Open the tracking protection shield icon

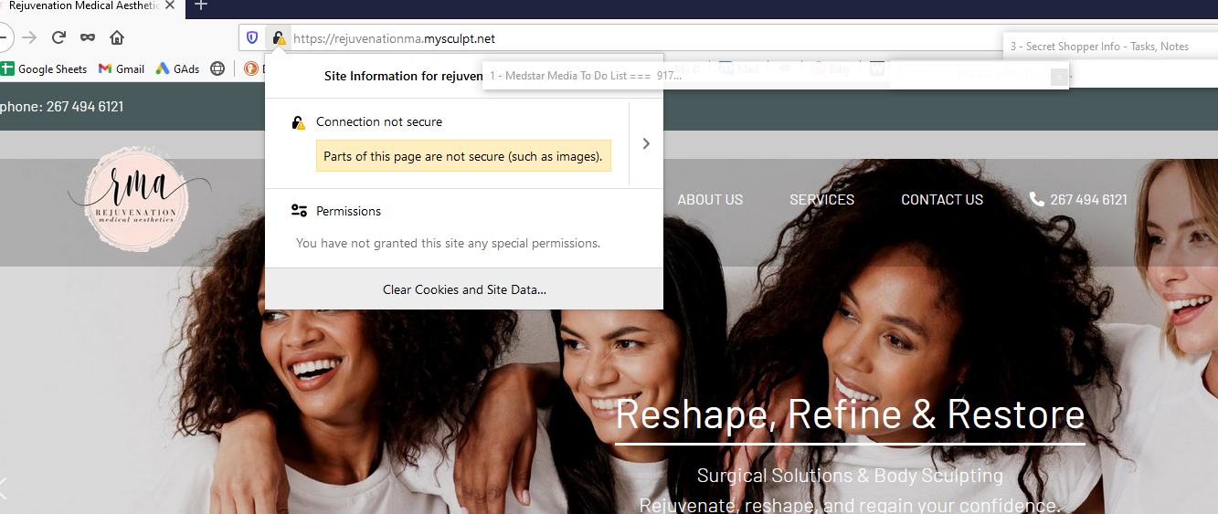coord(252,37)
